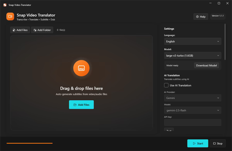Click Add Files in the top toolbar
Image resolution: width=232 pixels, height=151 pixels.
pos(20,30)
